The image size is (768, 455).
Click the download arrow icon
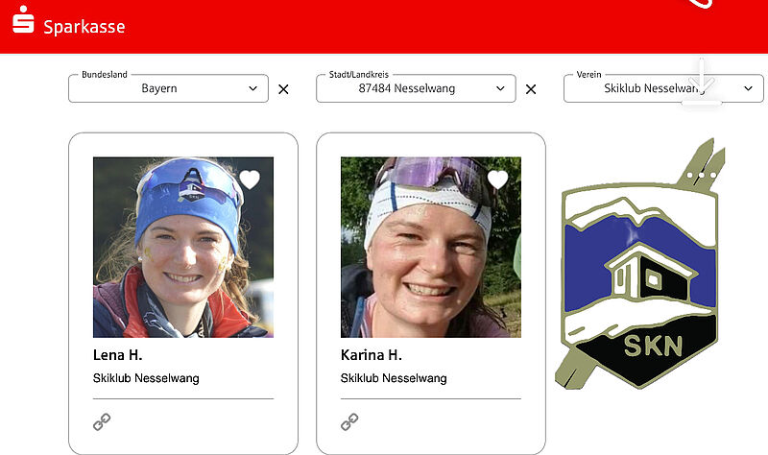pos(702,81)
